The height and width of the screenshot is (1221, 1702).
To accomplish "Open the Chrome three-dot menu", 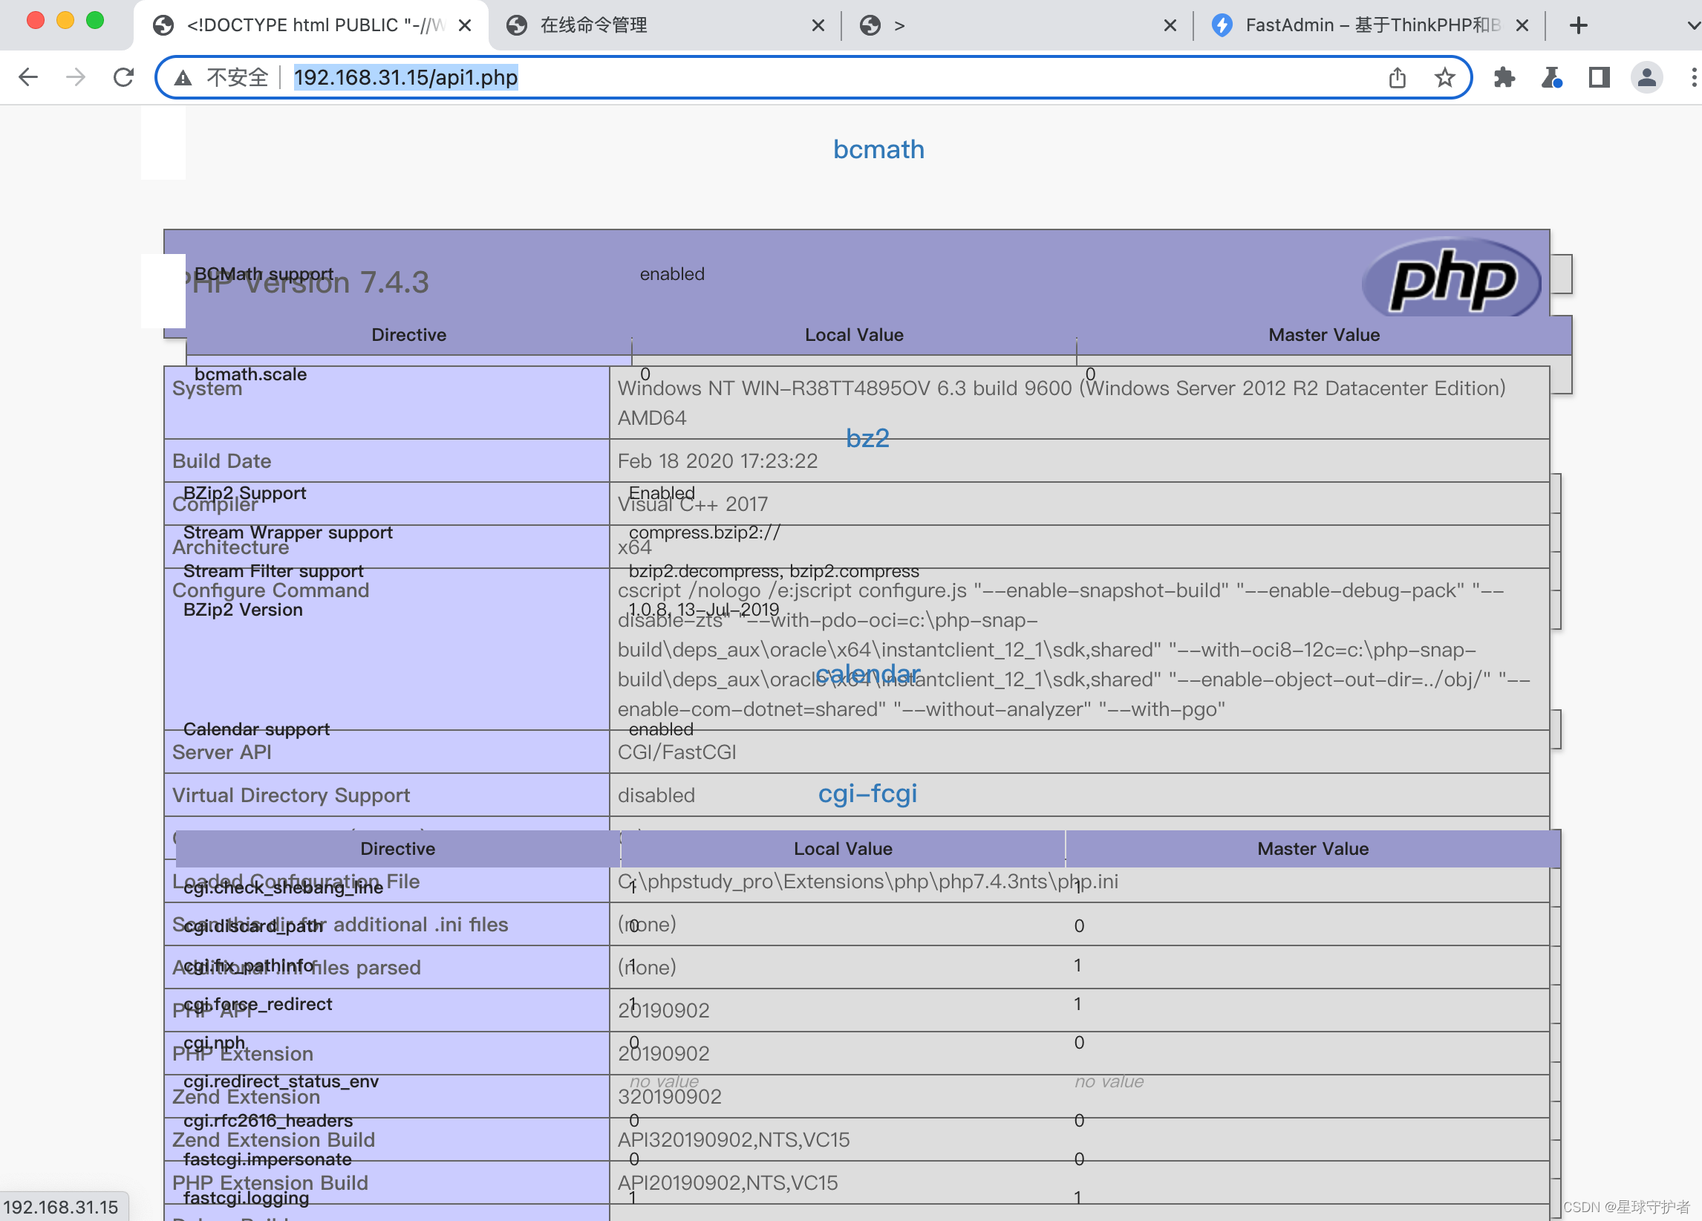I will [x=1694, y=77].
